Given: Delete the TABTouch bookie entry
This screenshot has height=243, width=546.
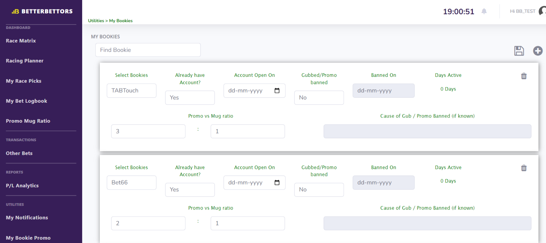Looking at the screenshot, I should click(524, 76).
